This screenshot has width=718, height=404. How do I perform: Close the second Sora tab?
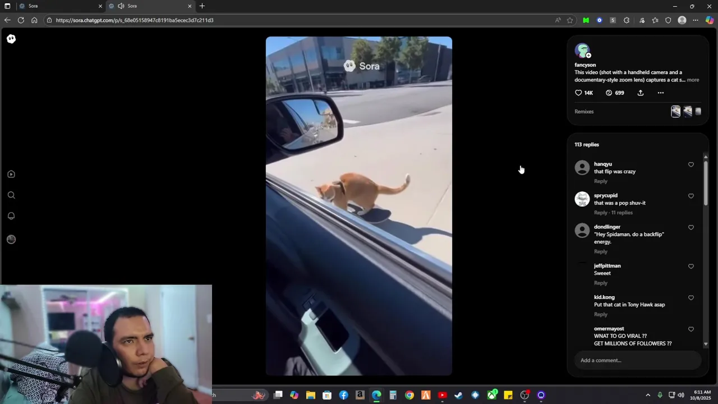point(190,6)
